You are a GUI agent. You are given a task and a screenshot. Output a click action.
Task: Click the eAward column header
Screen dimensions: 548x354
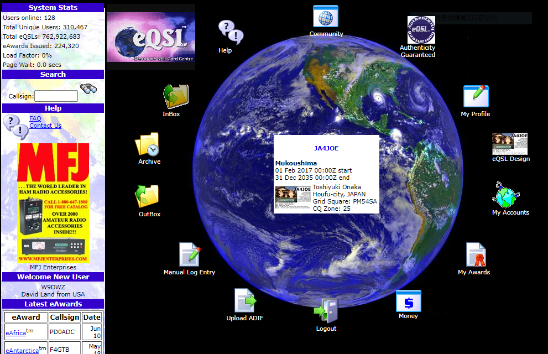coord(26,317)
